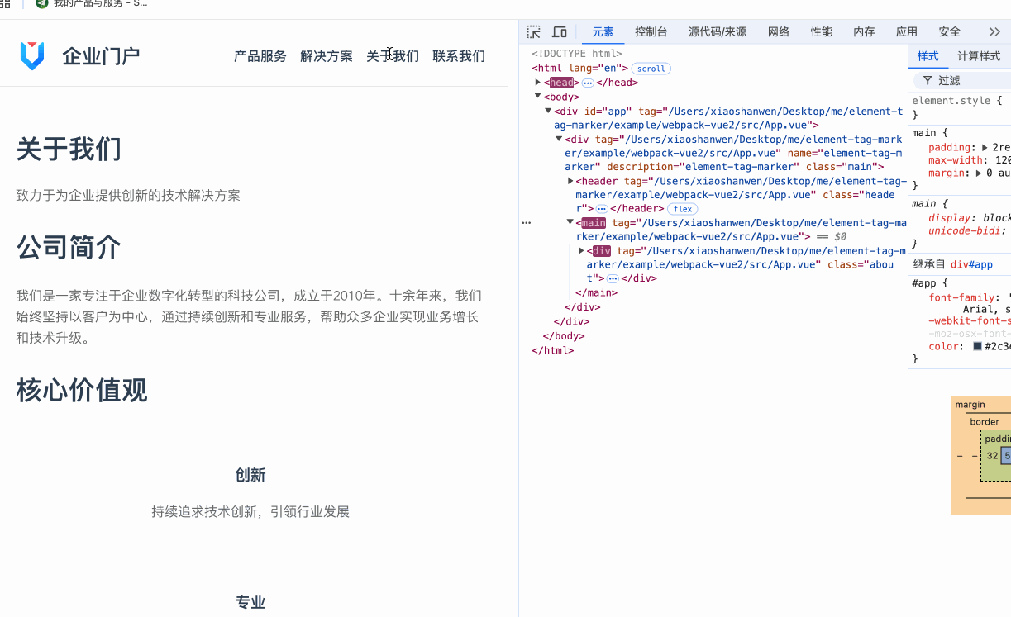
Task: Expand the head element node
Action: tap(538, 83)
